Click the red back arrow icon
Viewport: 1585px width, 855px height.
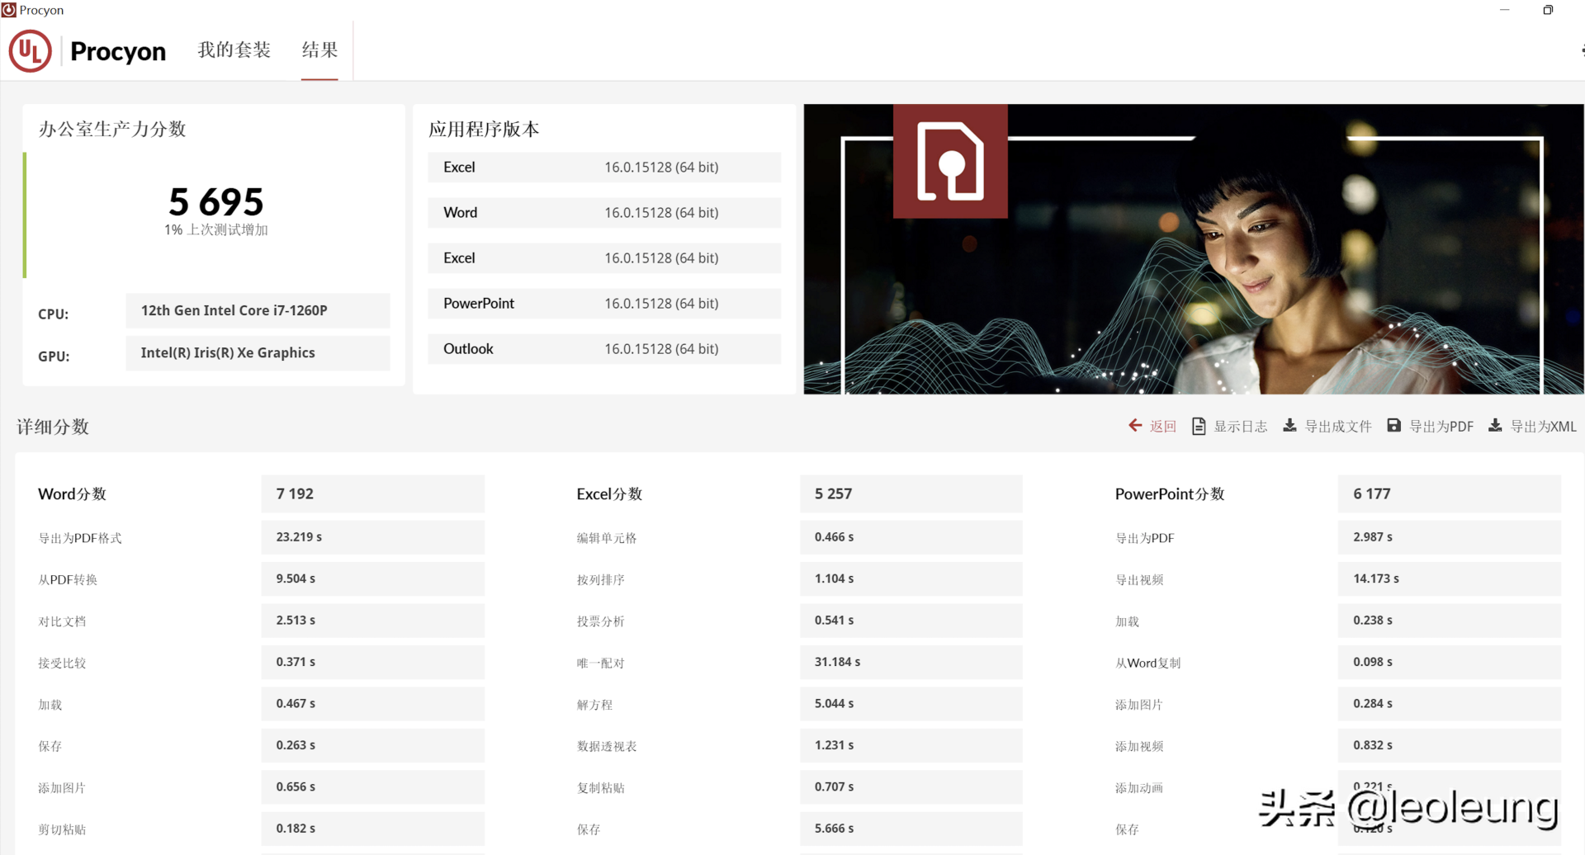1135,426
